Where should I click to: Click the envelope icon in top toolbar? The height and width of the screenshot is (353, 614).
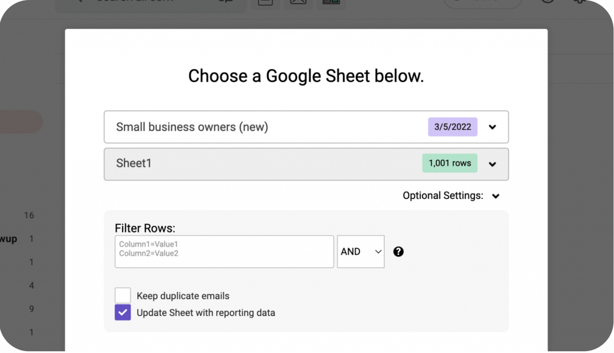[298, 2]
